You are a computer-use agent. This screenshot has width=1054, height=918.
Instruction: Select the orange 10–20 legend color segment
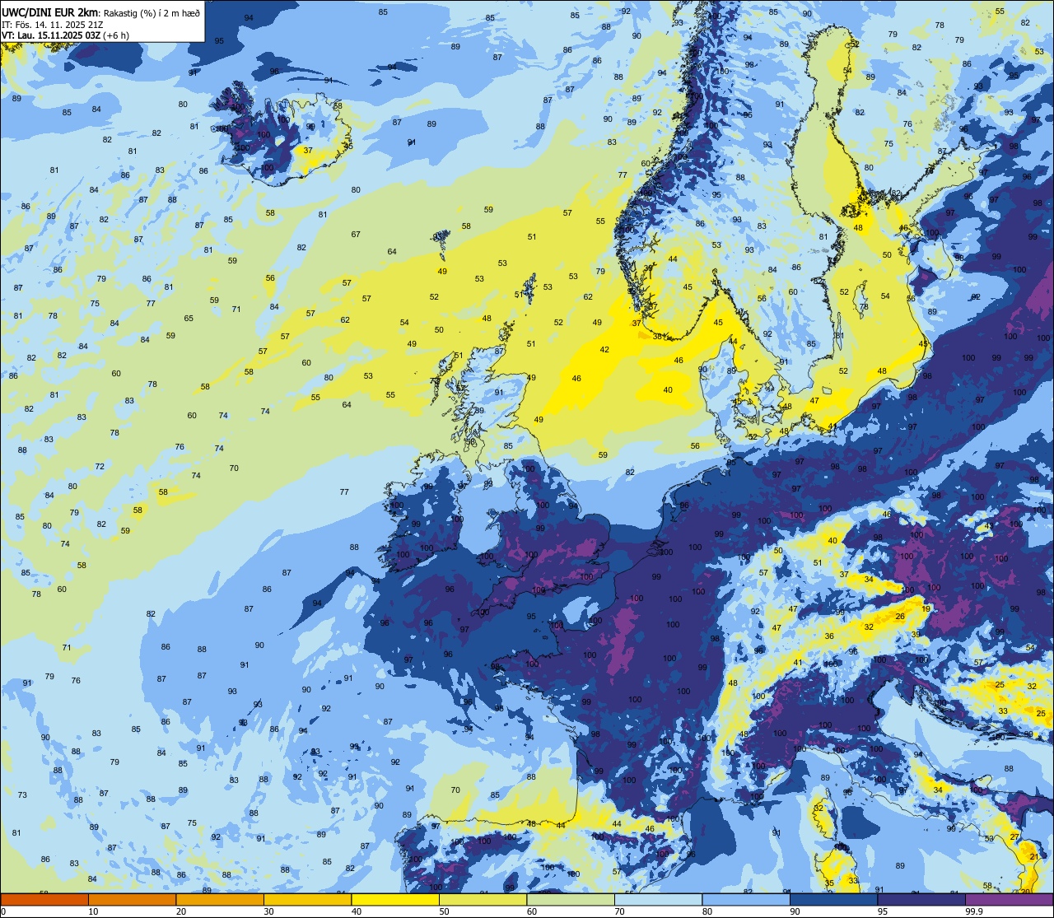132,899
